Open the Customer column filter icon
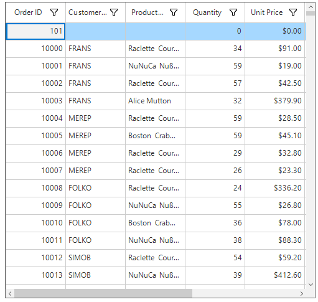 coord(114,12)
